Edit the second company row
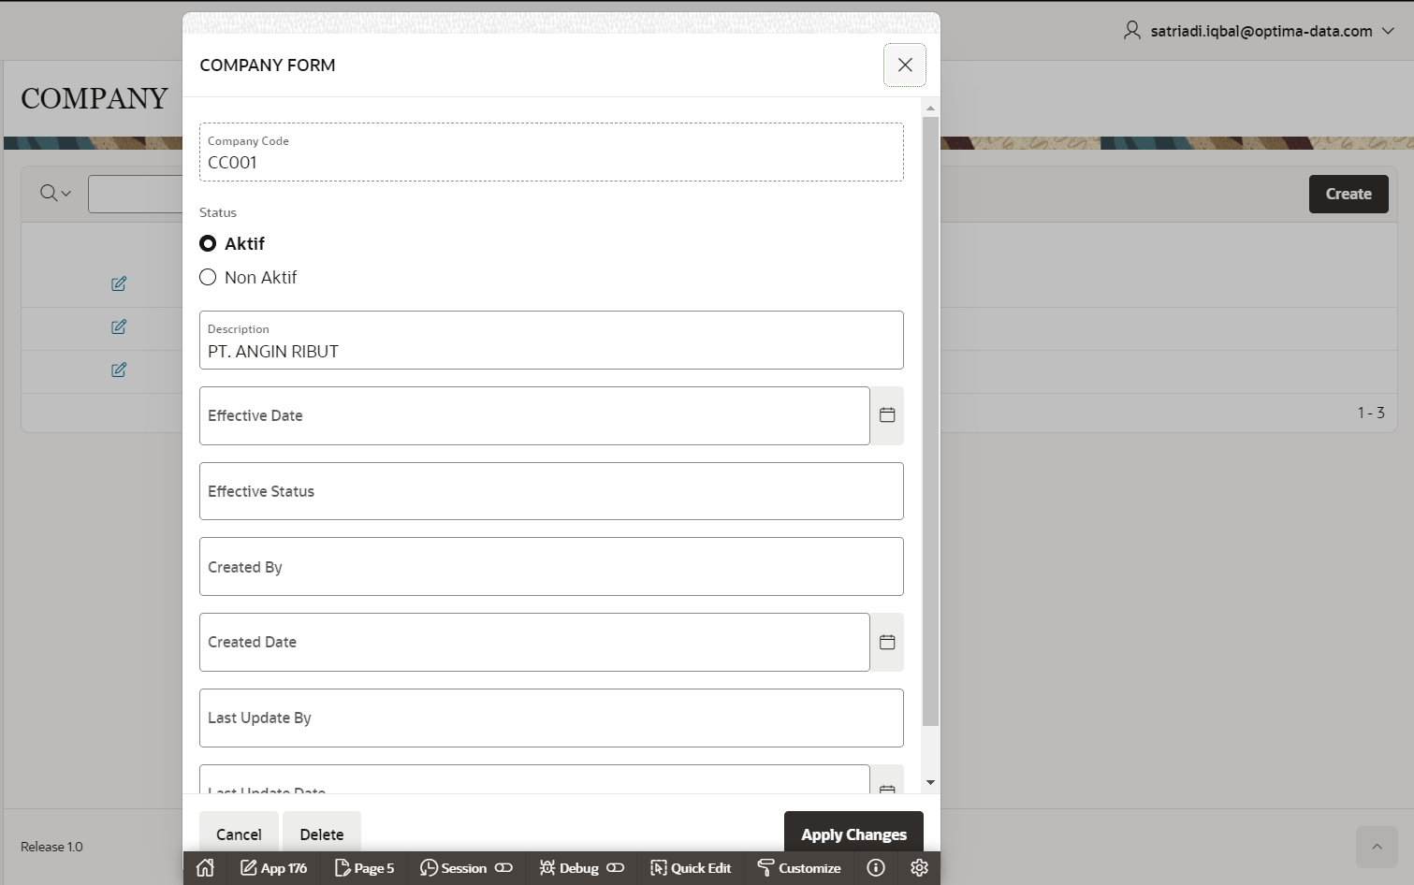The height and width of the screenshot is (885, 1414). (119, 326)
